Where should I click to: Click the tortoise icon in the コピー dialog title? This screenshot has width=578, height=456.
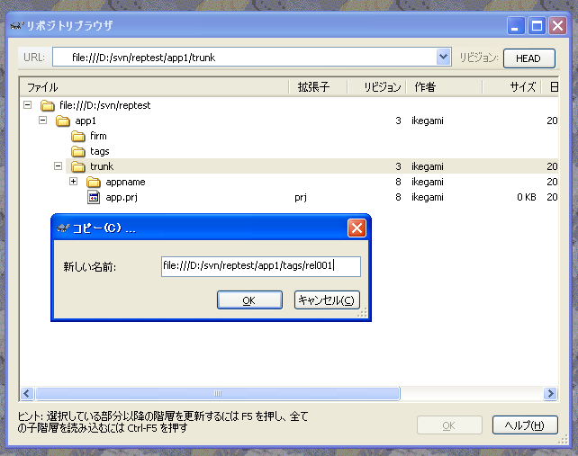[x=63, y=228]
